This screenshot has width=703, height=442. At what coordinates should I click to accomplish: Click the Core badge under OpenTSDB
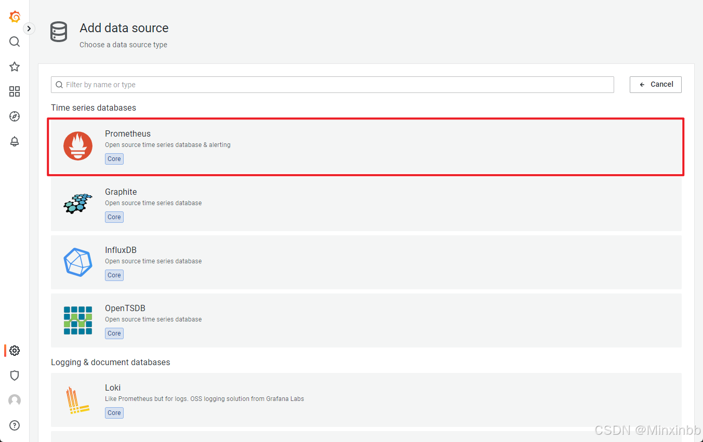click(114, 333)
